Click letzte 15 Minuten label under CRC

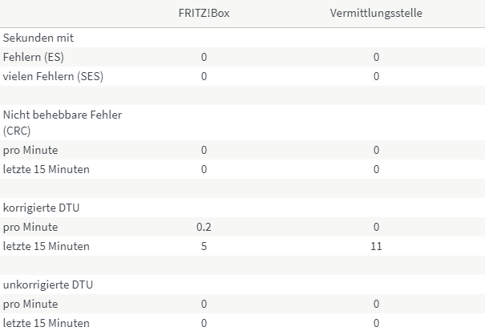(x=46, y=169)
